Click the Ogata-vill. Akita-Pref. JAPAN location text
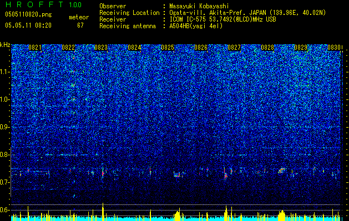Screen dimensions: 349x221 point(247,13)
